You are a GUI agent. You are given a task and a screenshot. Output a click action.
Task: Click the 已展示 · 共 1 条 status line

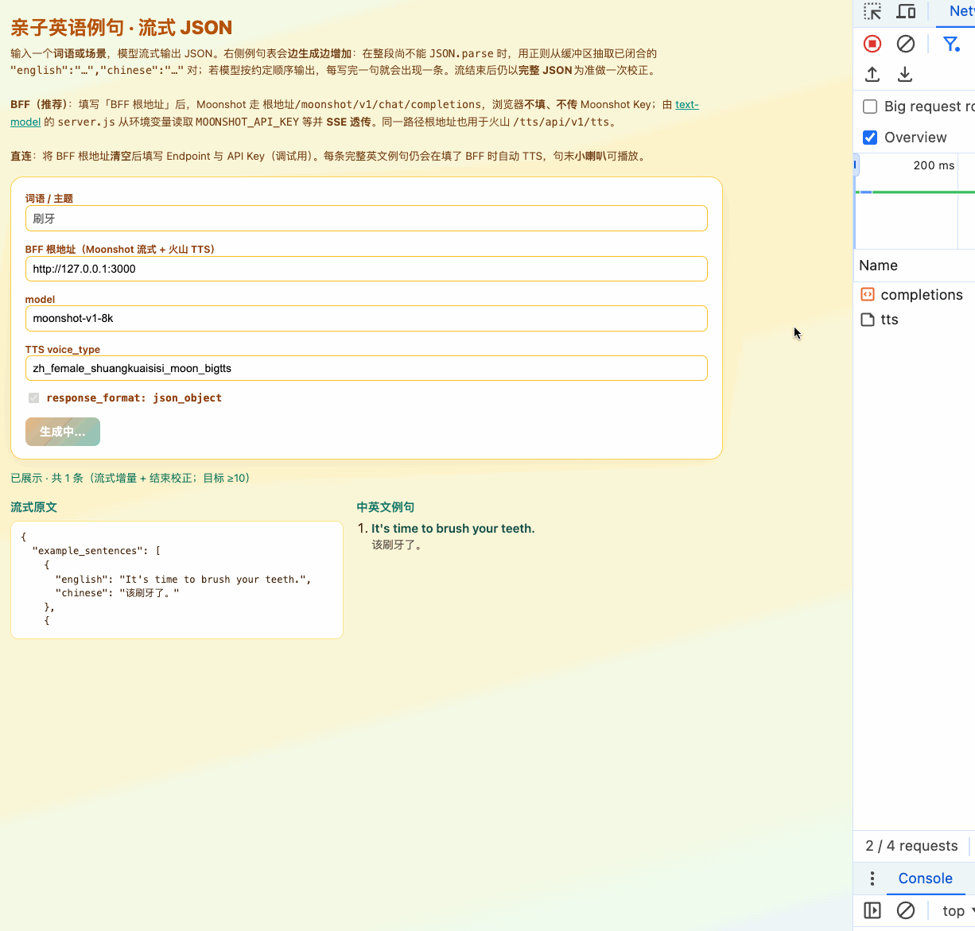coord(130,478)
